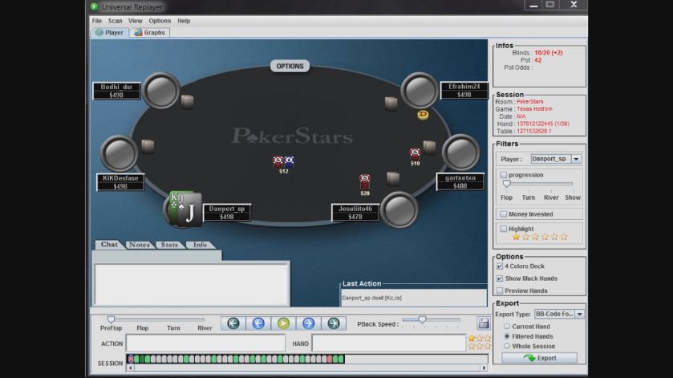Screen dimensions: 673x378
Task: Click the $12 pot chips in center
Action: [x=284, y=161]
